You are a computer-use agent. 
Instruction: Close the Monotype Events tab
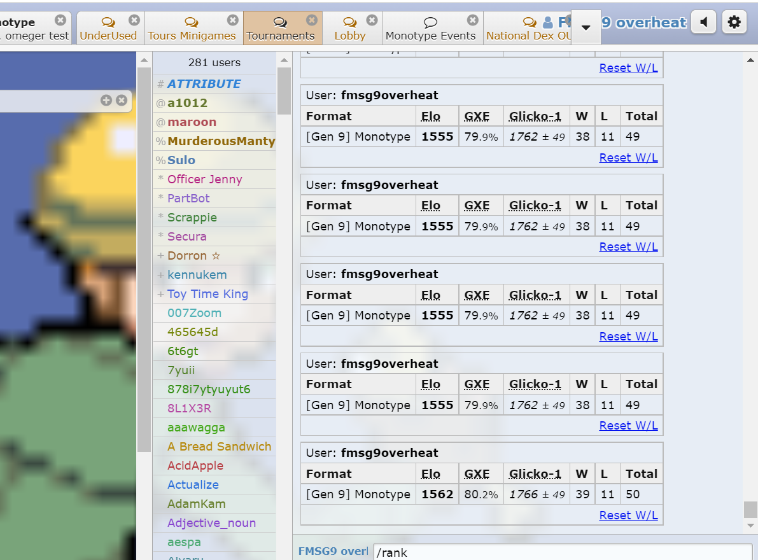[472, 20]
